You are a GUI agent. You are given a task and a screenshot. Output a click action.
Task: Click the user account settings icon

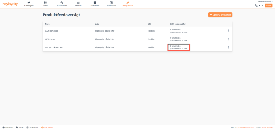point(256,5)
